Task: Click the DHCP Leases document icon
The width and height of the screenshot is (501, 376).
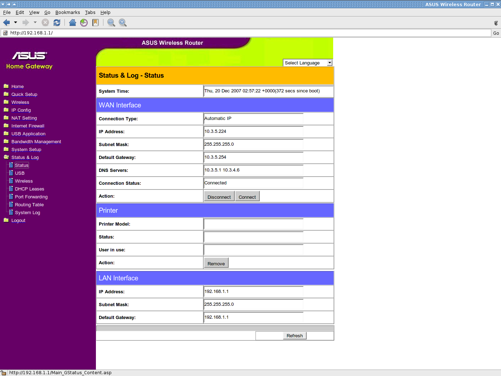Action: pos(11,188)
